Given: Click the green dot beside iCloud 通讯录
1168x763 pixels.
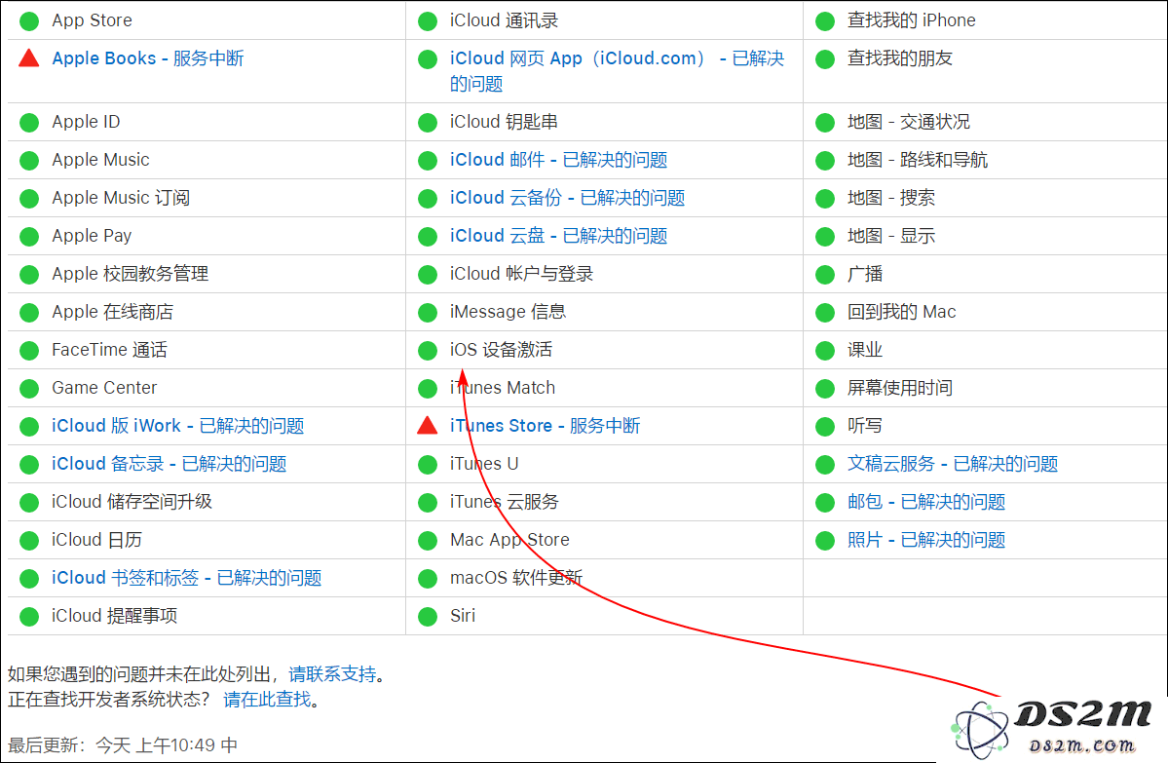Looking at the screenshot, I should (x=428, y=20).
